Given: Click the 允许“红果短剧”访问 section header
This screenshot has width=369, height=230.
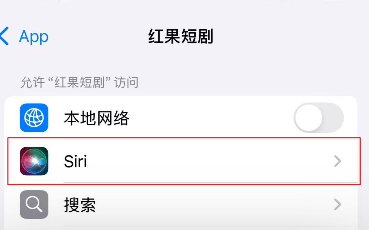Looking at the screenshot, I should 79,82.
